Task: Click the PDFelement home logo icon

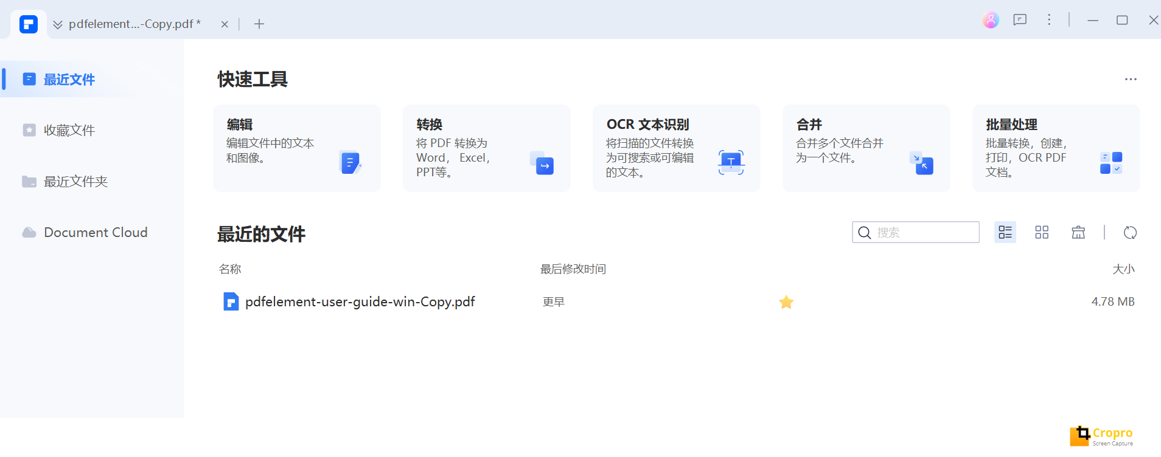Action: click(29, 24)
